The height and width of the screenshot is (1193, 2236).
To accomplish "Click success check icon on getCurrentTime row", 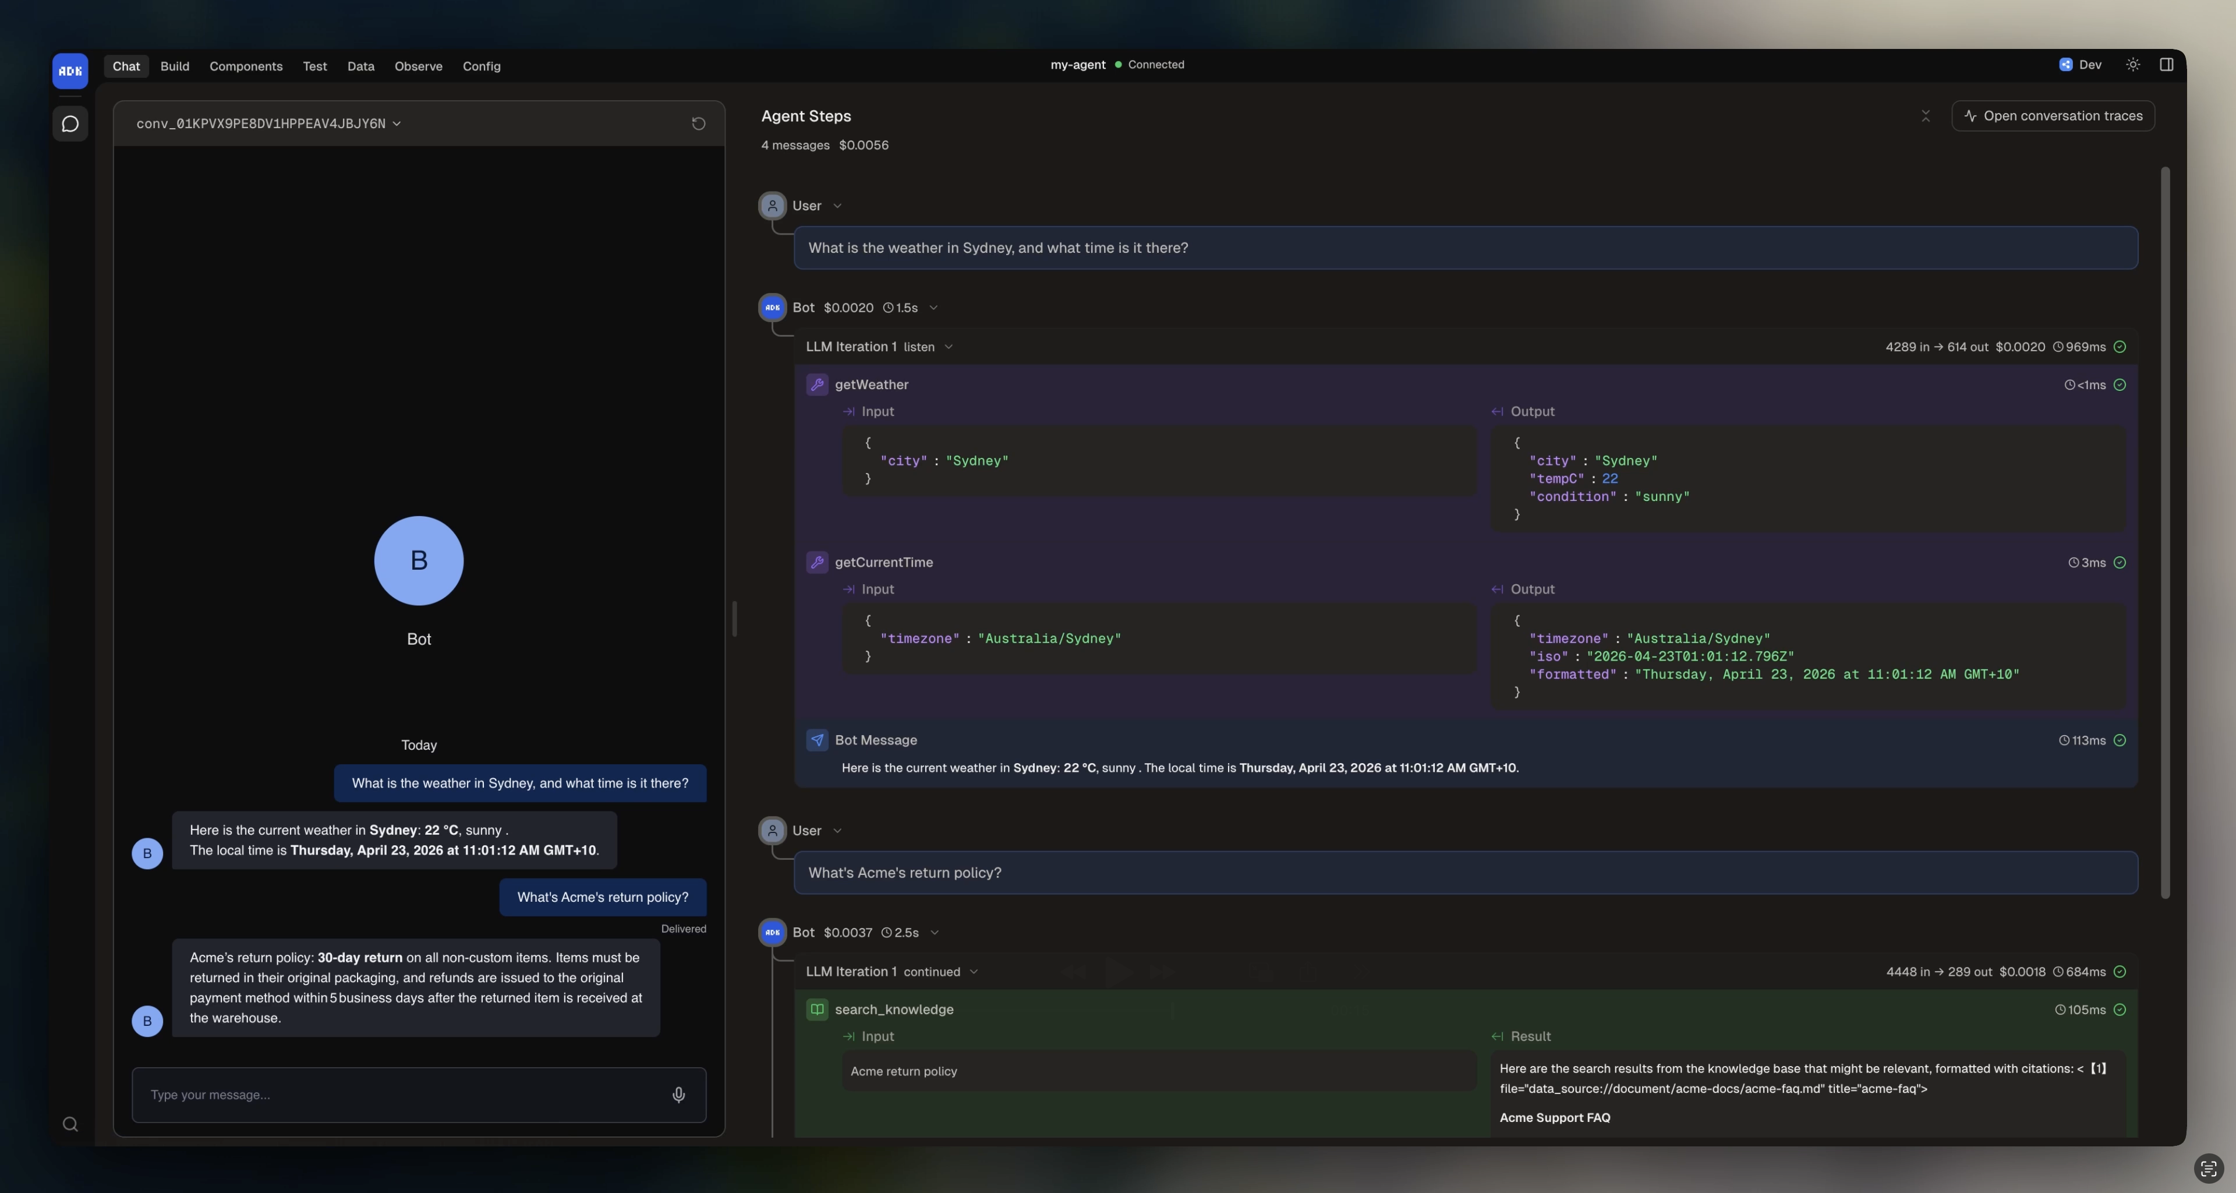I will (2120, 563).
